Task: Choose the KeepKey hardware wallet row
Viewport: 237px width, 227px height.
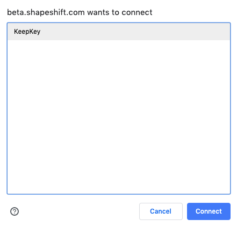Action: (119, 32)
